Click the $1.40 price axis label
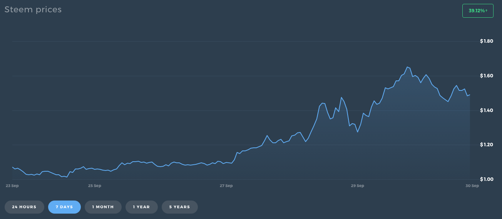Screen dimensions: 502x219 [x=487, y=110]
